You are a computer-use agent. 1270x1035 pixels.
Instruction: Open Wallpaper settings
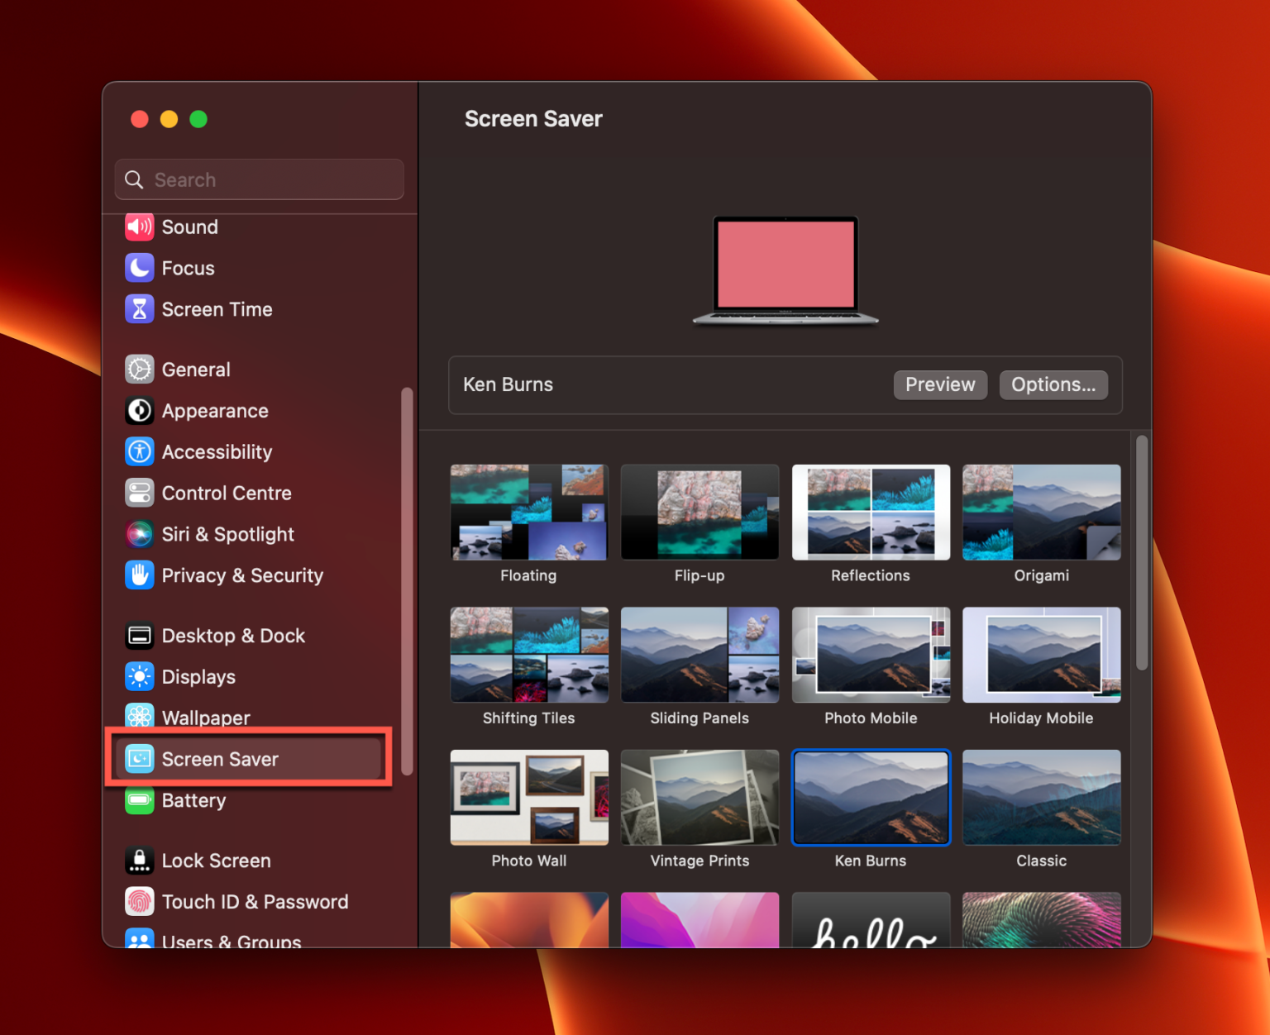tap(206, 718)
